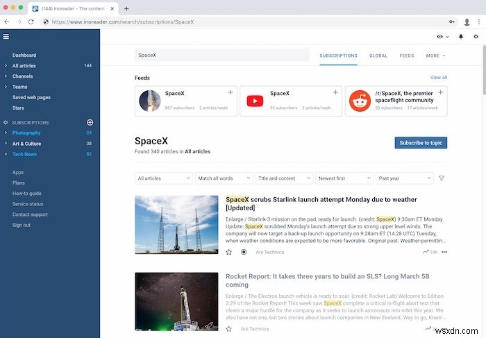
Task: Add the first SpaceX feed with plus
Action: point(231,92)
